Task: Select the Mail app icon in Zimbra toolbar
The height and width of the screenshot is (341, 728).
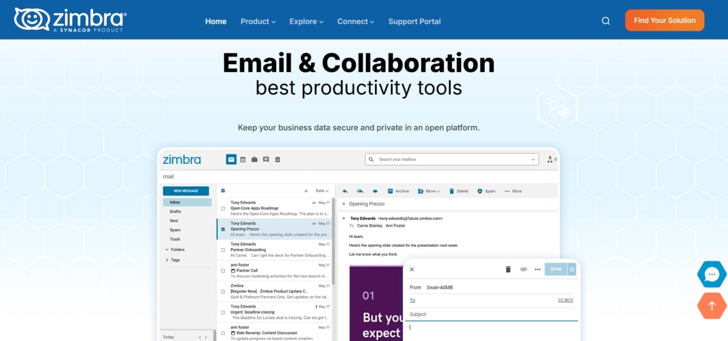Action: [231, 160]
